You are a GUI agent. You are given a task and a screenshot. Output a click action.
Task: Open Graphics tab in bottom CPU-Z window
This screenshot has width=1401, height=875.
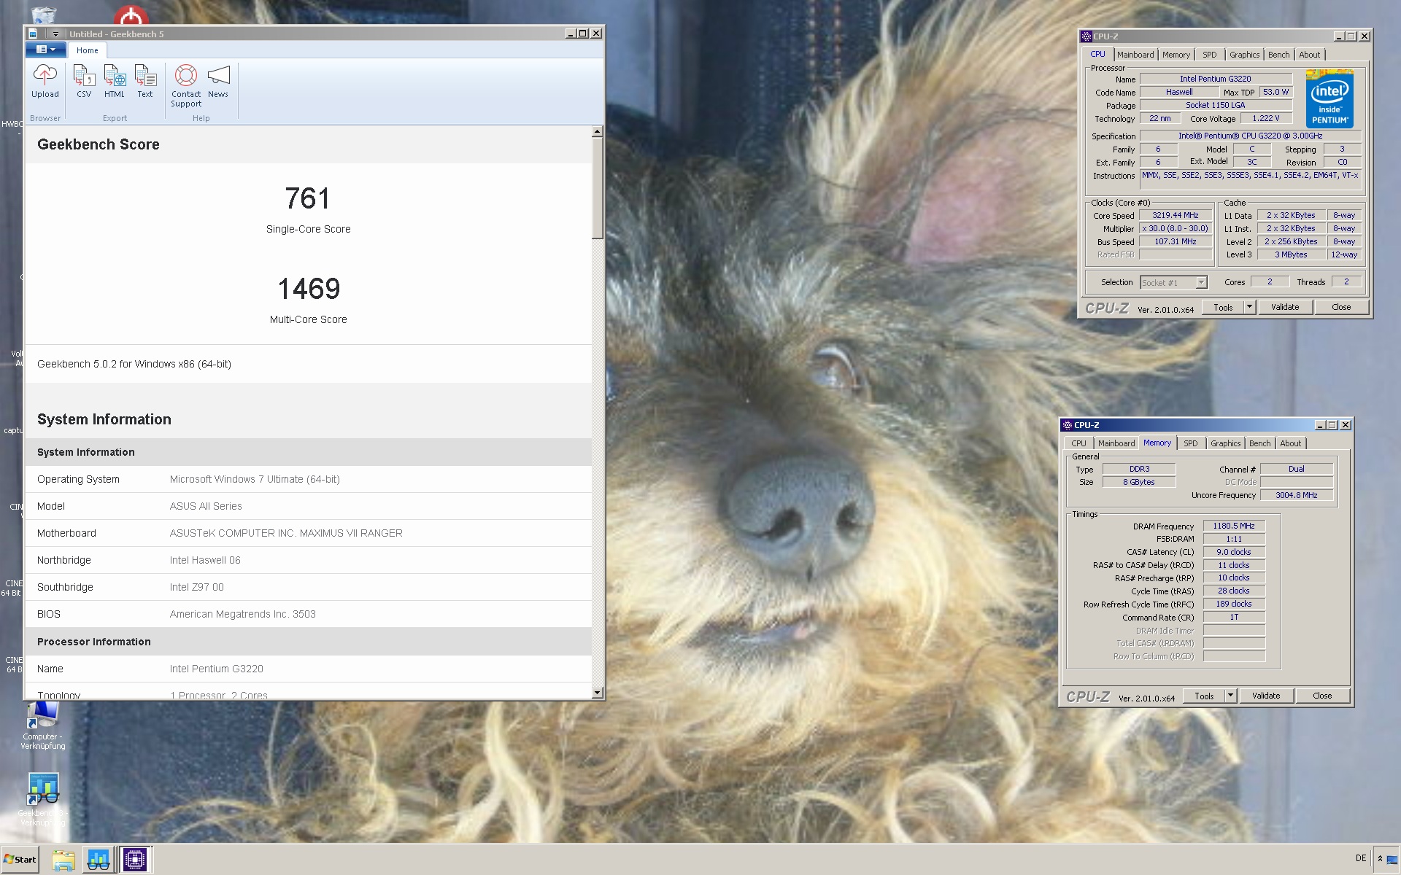click(1225, 443)
